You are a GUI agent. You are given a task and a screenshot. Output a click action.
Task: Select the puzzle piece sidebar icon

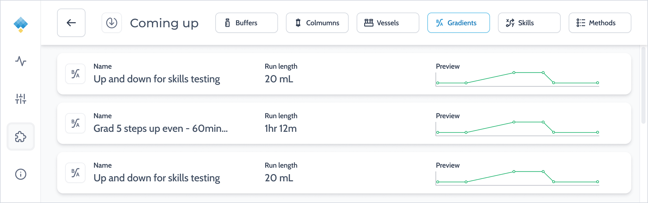21,137
